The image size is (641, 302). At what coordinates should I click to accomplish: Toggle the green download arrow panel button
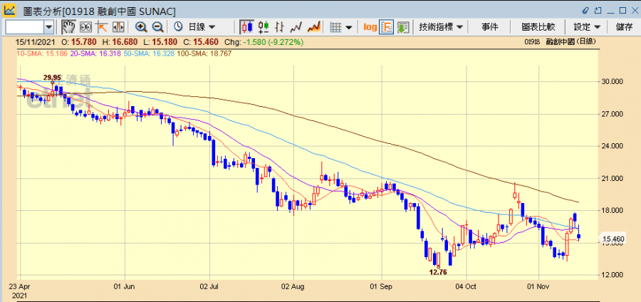click(x=403, y=26)
